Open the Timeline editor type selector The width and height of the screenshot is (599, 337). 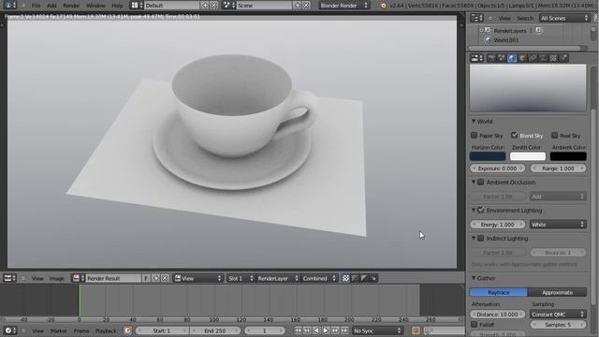point(9,330)
